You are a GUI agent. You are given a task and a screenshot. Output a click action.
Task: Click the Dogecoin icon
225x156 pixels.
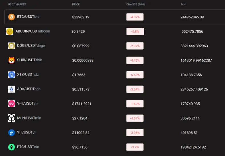pos(11,46)
